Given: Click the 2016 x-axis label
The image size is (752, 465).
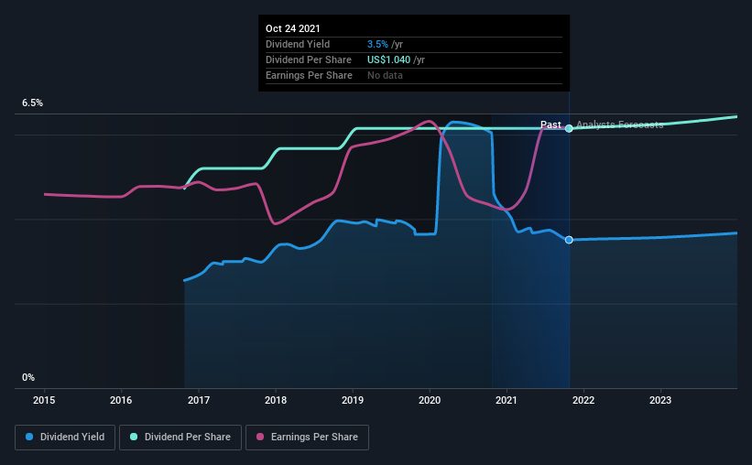Looking at the screenshot, I should (121, 400).
